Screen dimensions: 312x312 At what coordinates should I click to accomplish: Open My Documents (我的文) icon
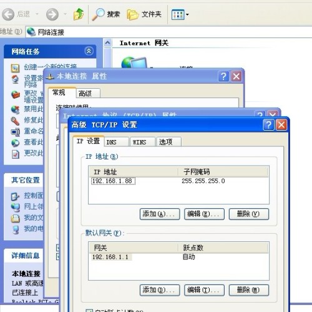pyautogui.click(x=15, y=218)
